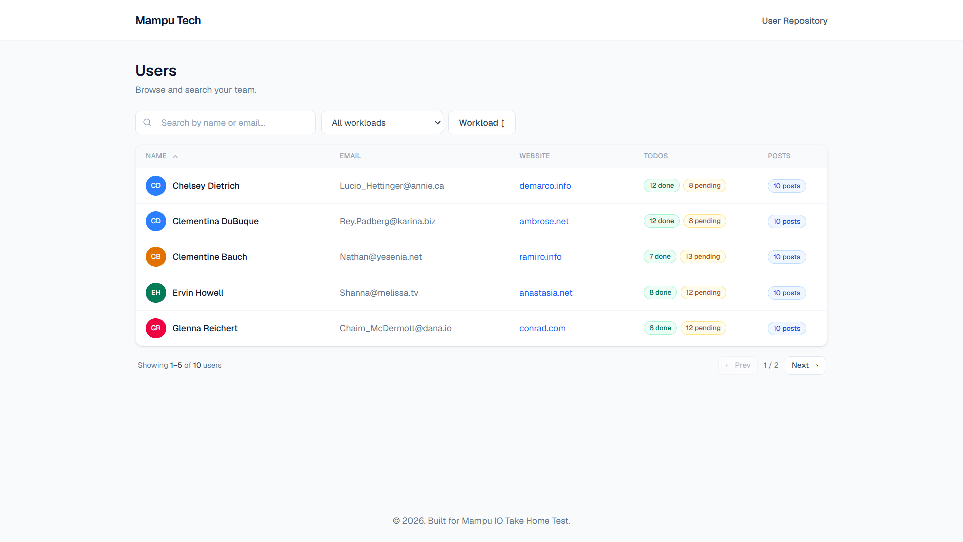Select the Clementine Bauch name

coord(210,257)
